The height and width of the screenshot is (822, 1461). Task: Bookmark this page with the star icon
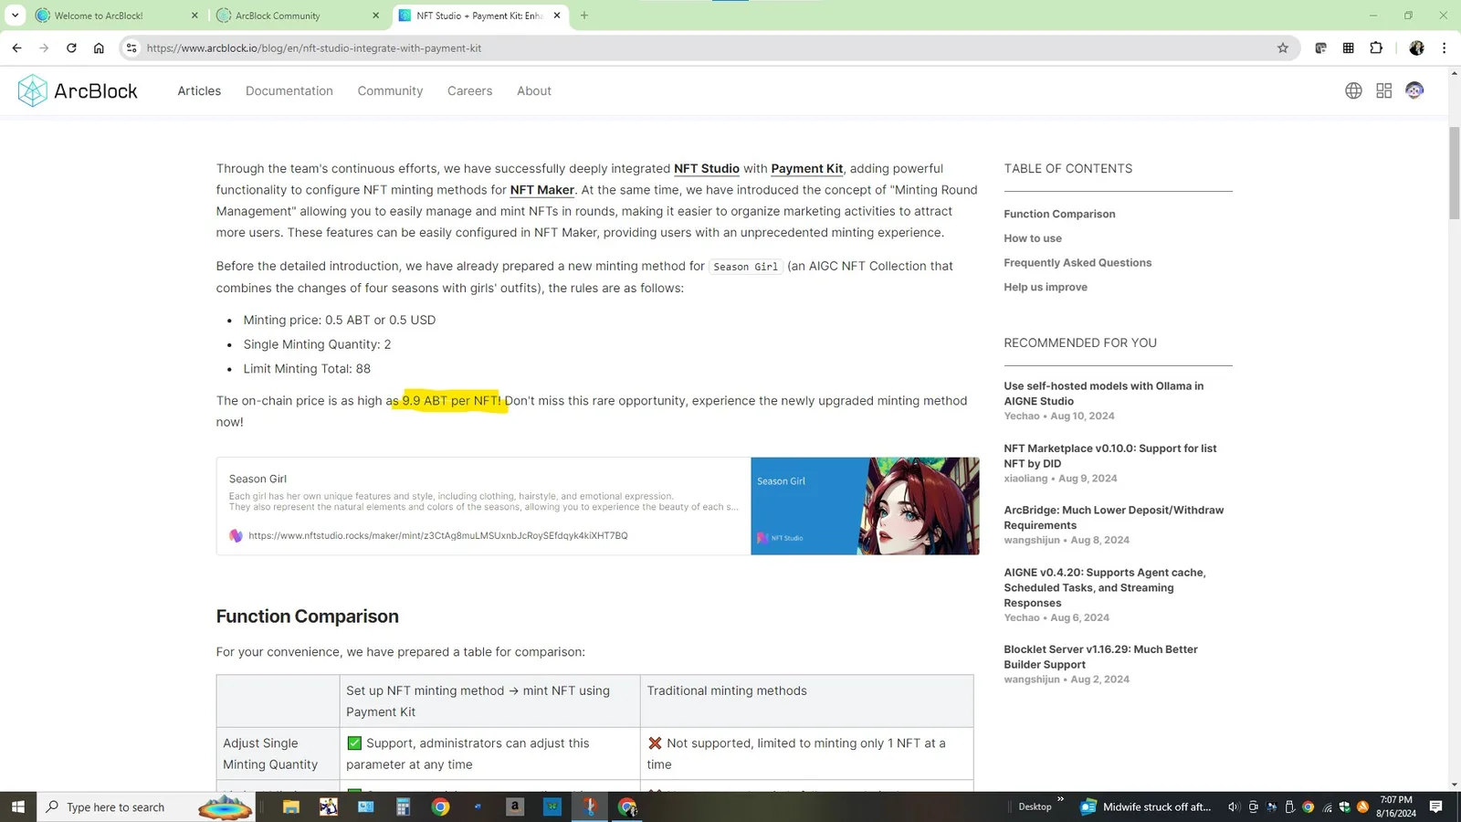coord(1283,48)
